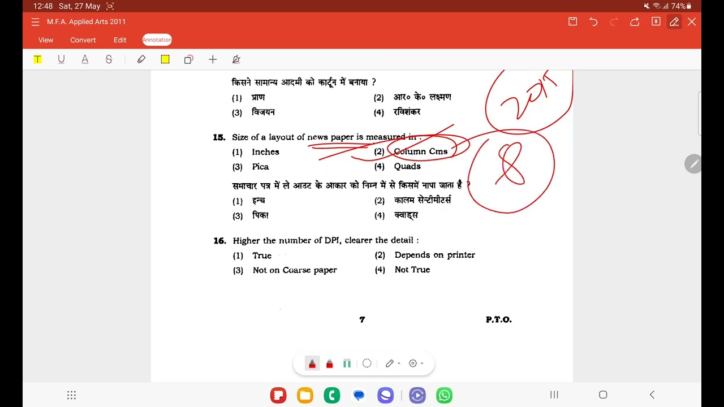Select the ink signature pen tool
Viewport: 724px width, 407px height.
pyautogui.click(x=236, y=59)
